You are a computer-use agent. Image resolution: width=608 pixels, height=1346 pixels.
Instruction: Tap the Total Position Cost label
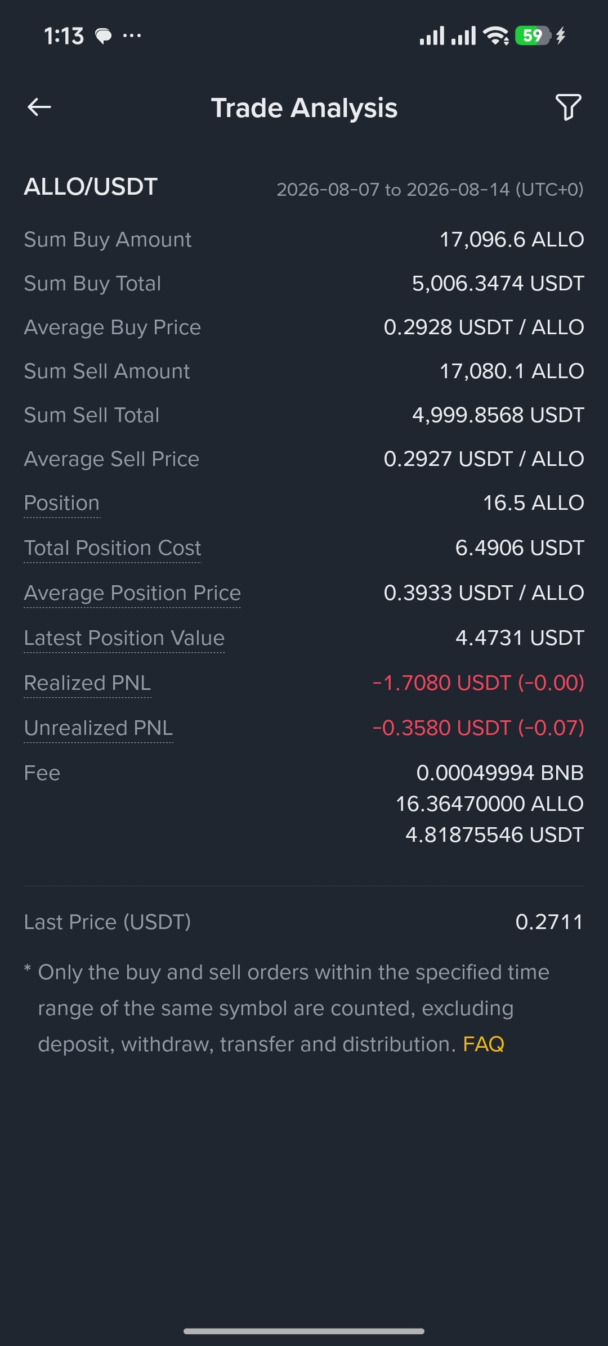coord(113,548)
